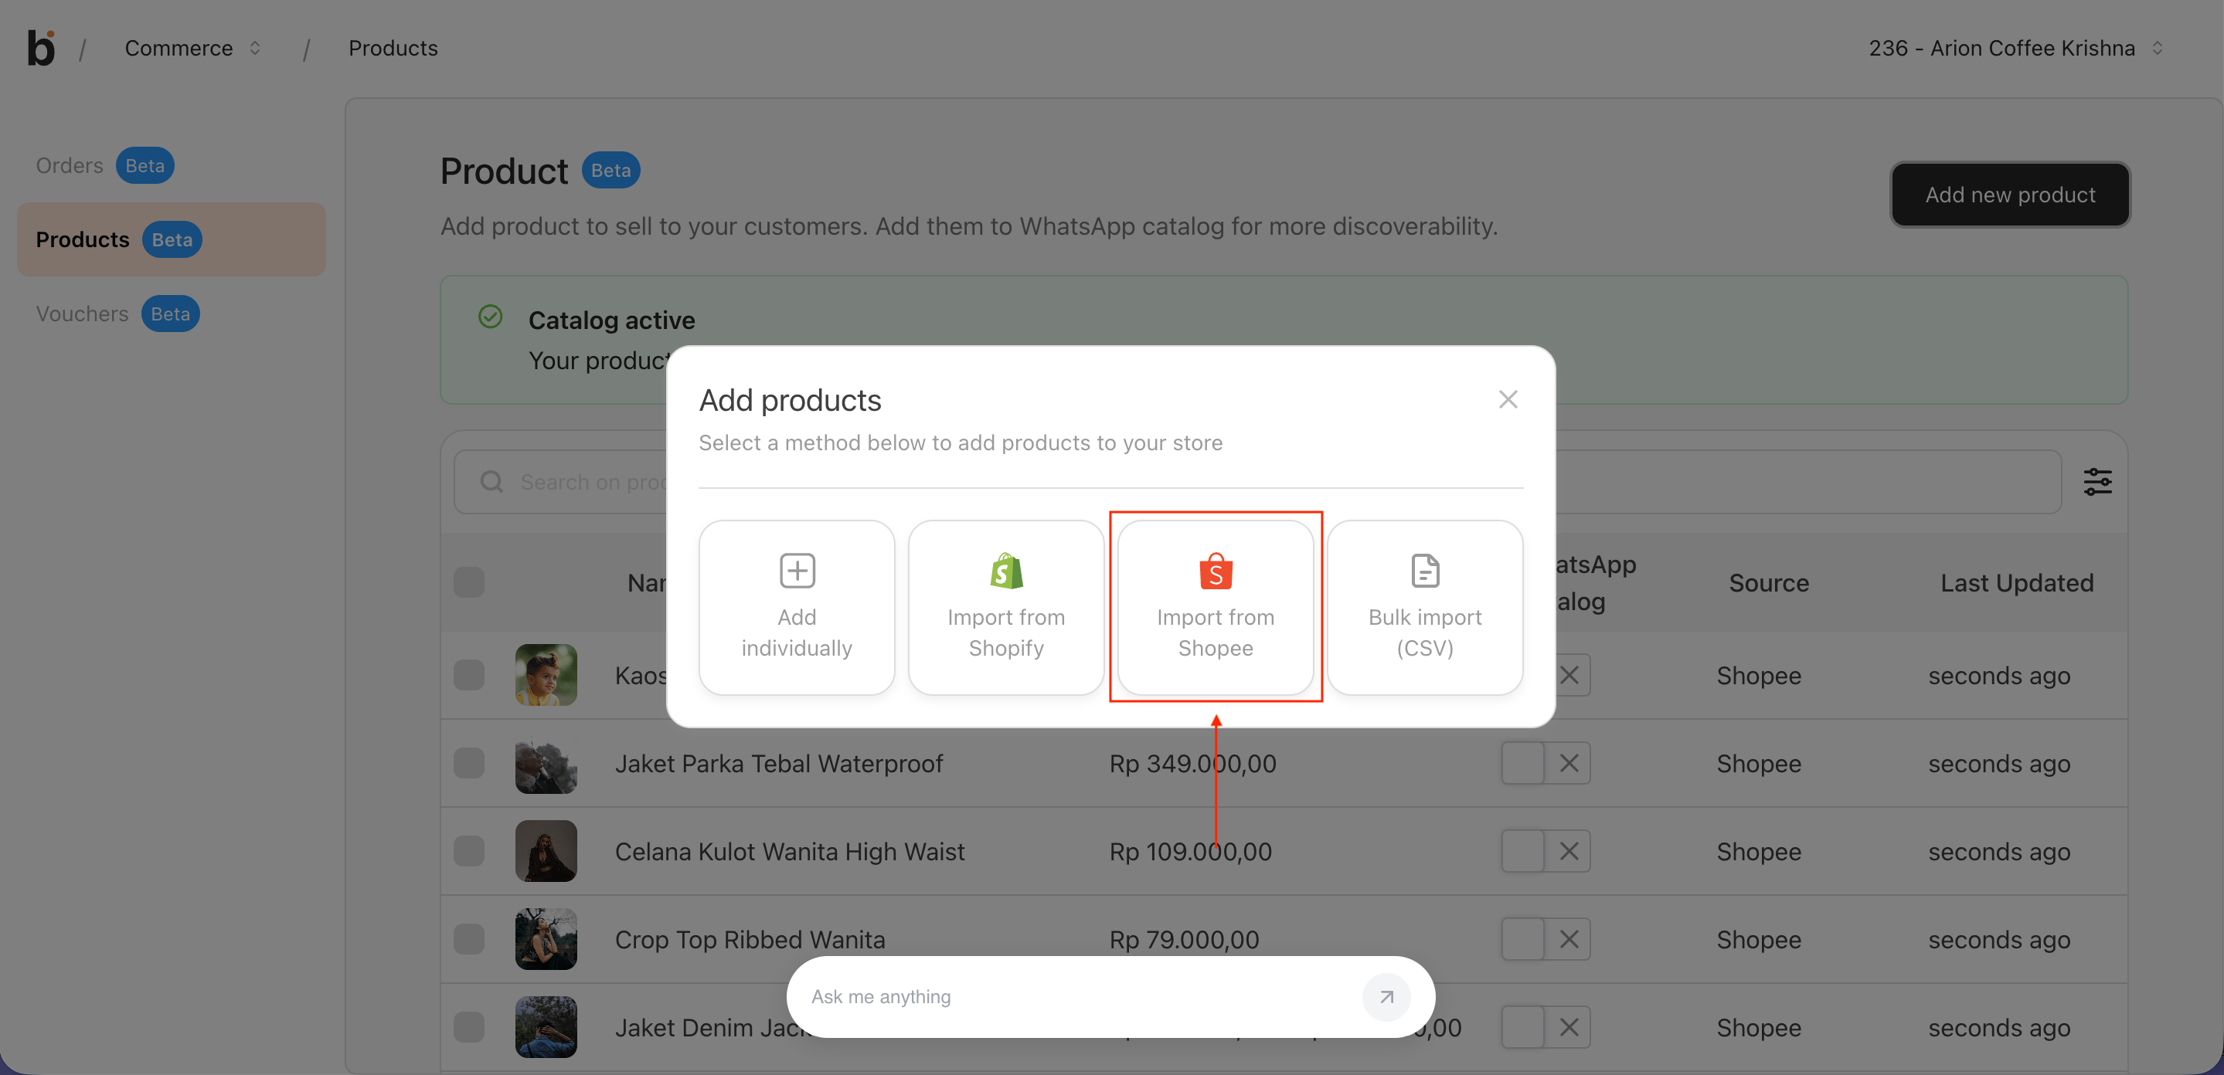
Task: Click the Shopee bag icon
Action: pyautogui.click(x=1216, y=570)
